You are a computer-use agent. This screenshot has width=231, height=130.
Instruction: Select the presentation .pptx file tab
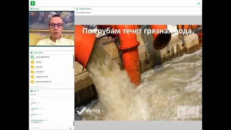(83, 13)
